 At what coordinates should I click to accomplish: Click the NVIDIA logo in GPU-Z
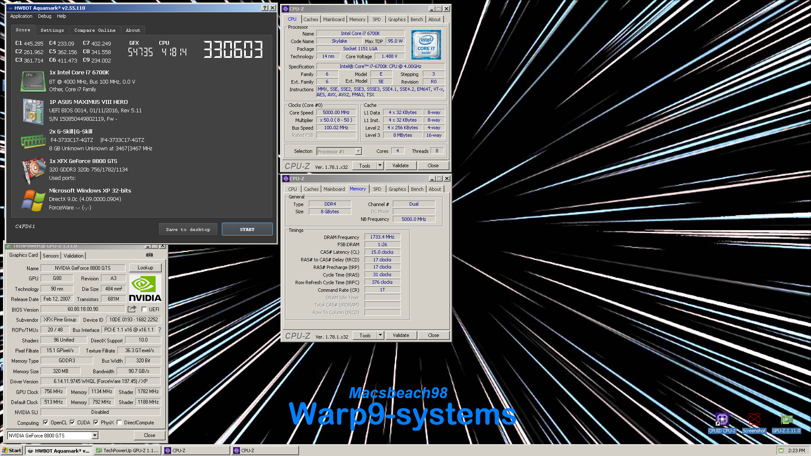click(x=145, y=288)
